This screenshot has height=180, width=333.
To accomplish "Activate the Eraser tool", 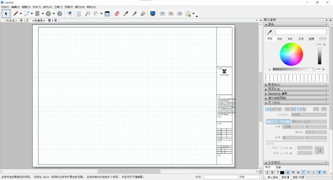I will pyautogui.click(x=117, y=14).
